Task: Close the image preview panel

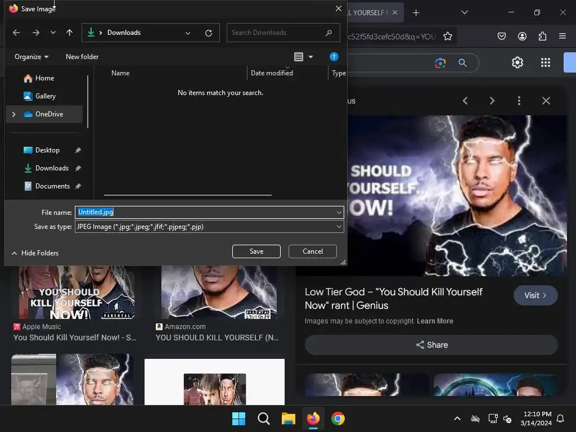Action: tap(546, 101)
